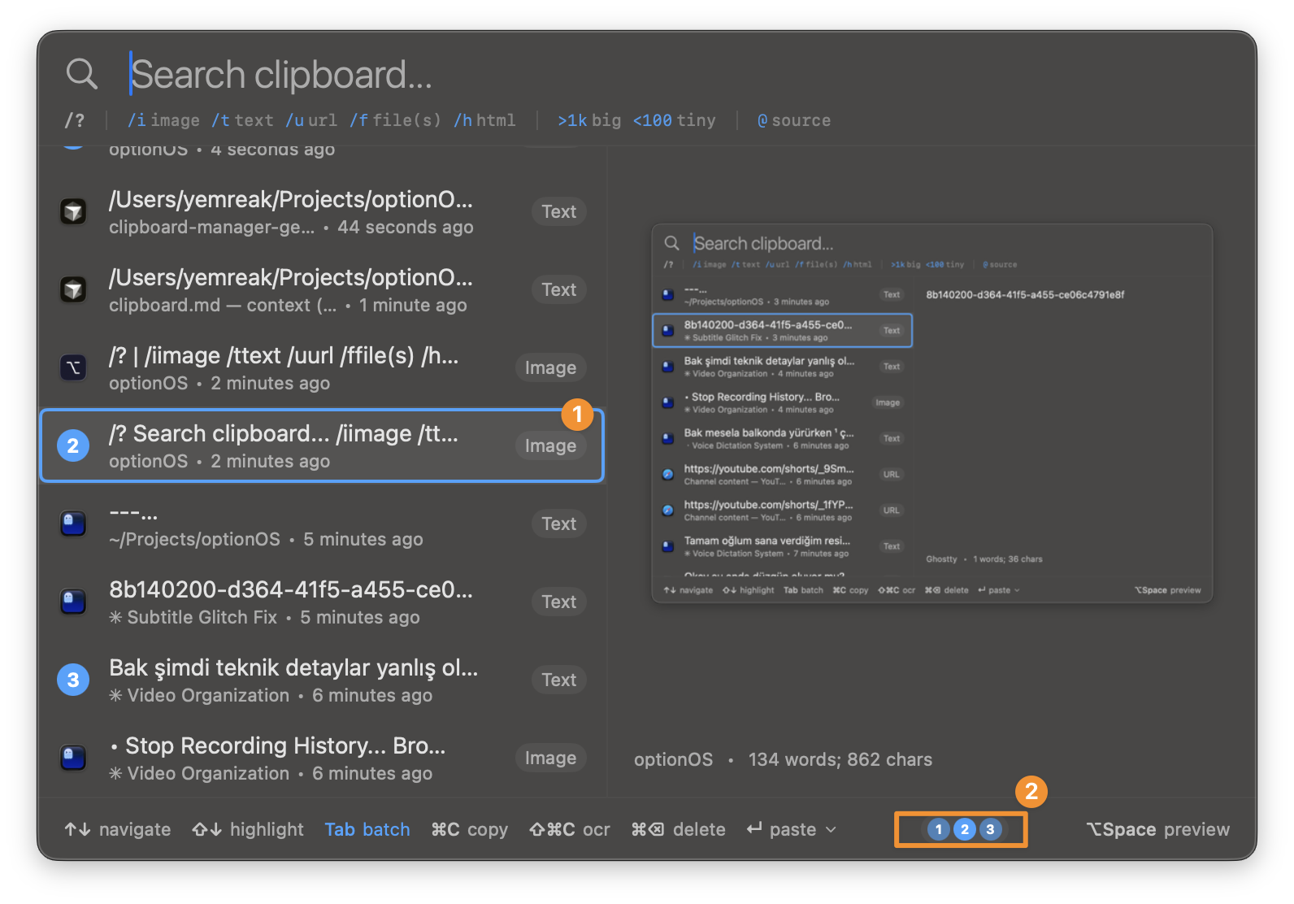Select the /u url filter
1294x904 pixels.
coord(311,120)
